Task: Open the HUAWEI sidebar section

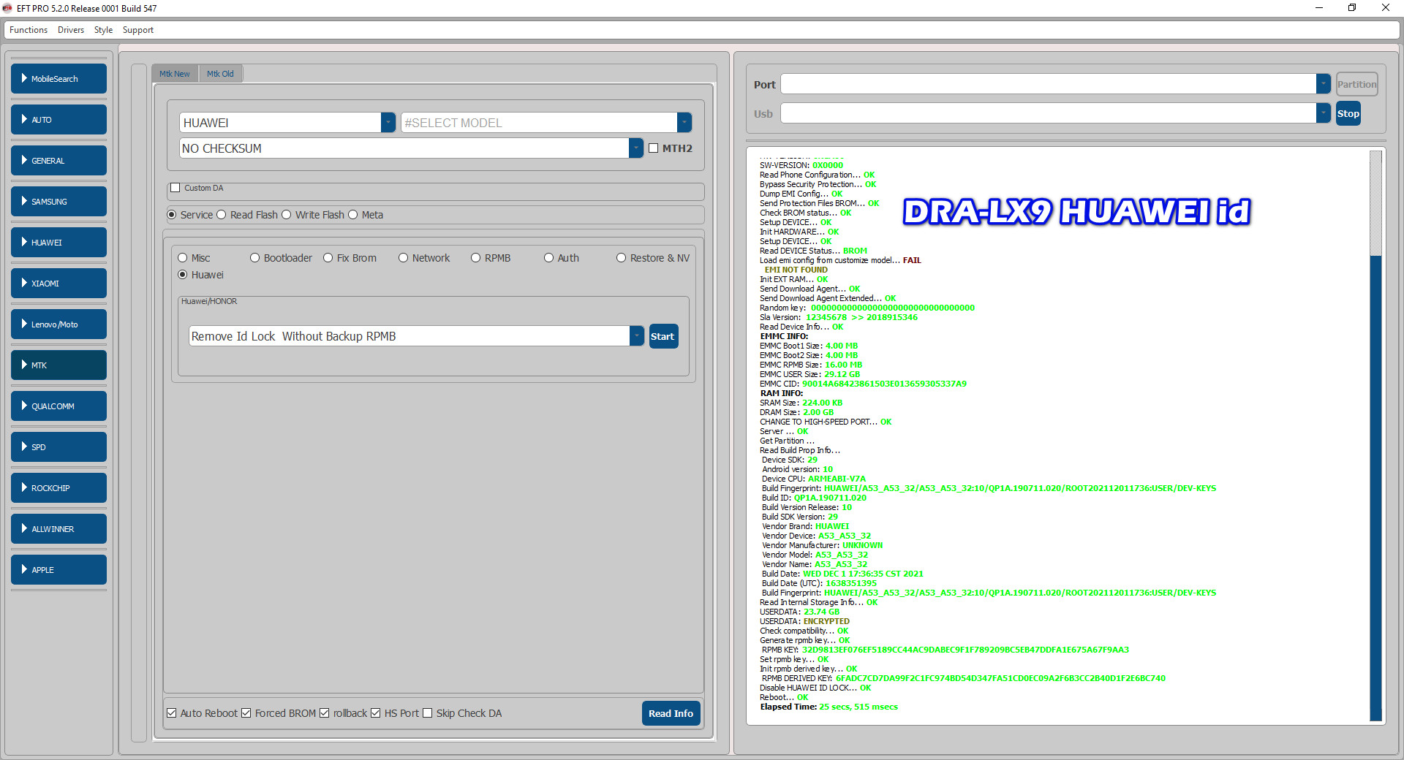Action: pos(58,243)
